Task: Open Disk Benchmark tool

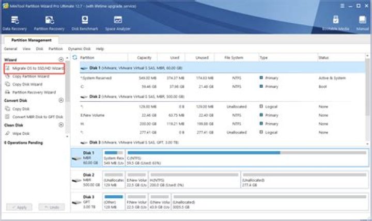Action: click(85, 23)
